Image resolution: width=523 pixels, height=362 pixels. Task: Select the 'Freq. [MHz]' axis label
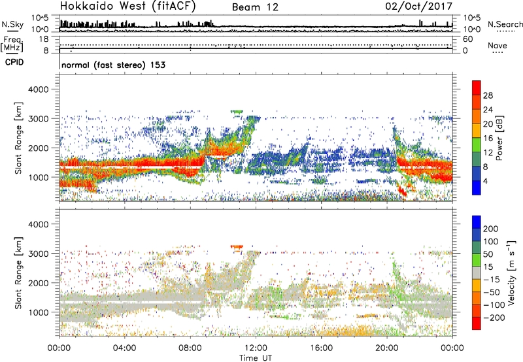pyautogui.click(x=12, y=44)
